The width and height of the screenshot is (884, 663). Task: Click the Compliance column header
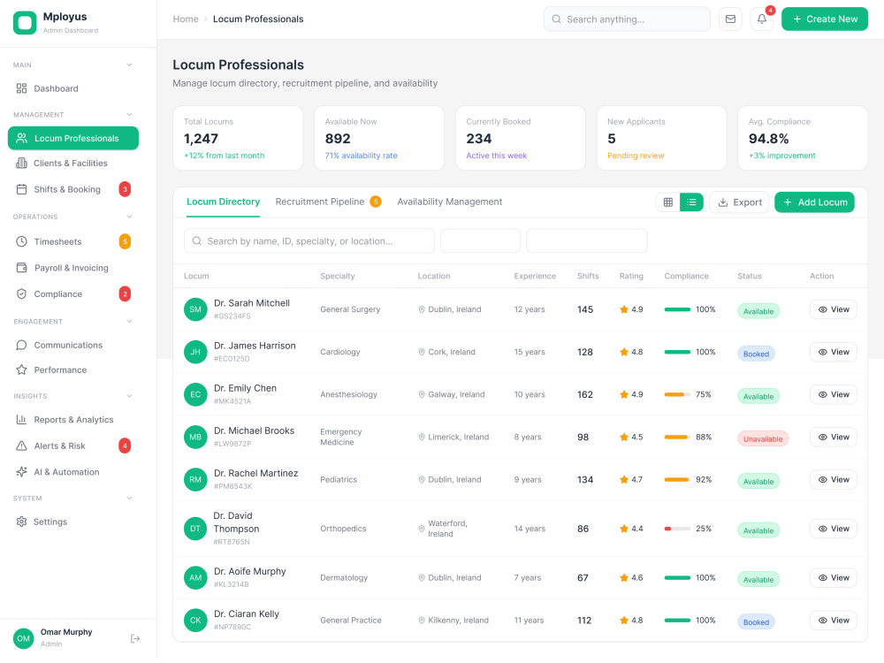pos(686,276)
